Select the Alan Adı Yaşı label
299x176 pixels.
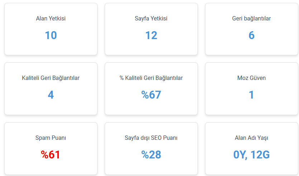[252, 138]
